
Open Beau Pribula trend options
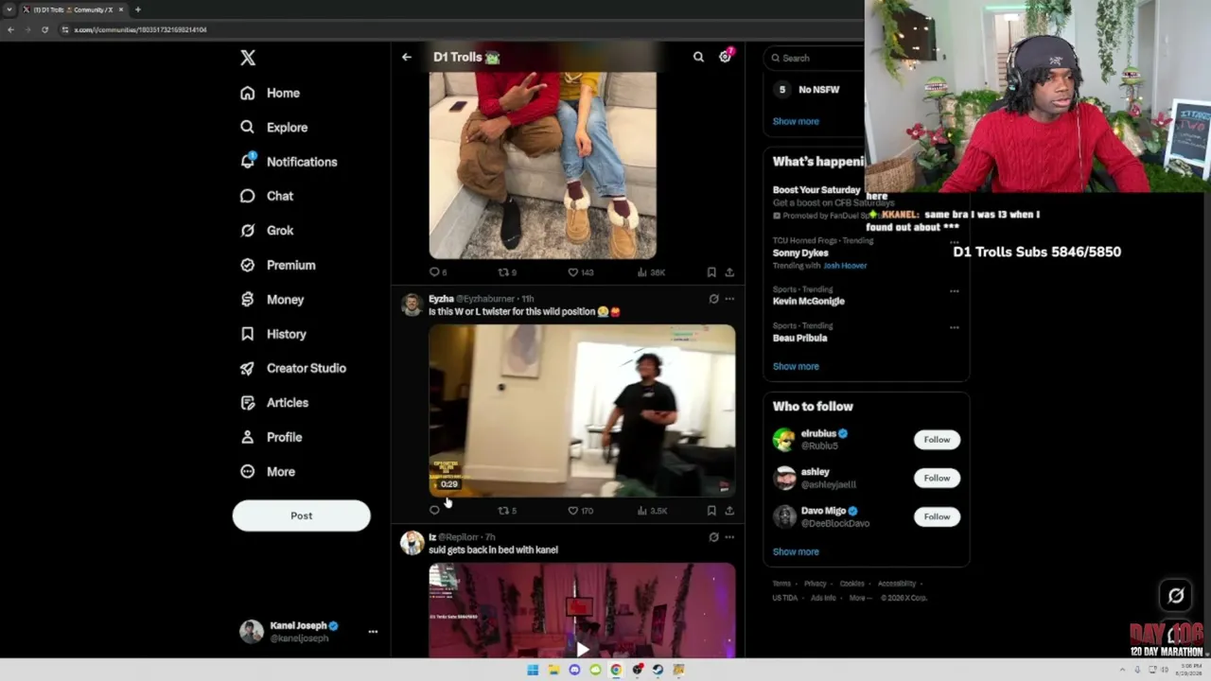pyautogui.click(x=954, y=327)
